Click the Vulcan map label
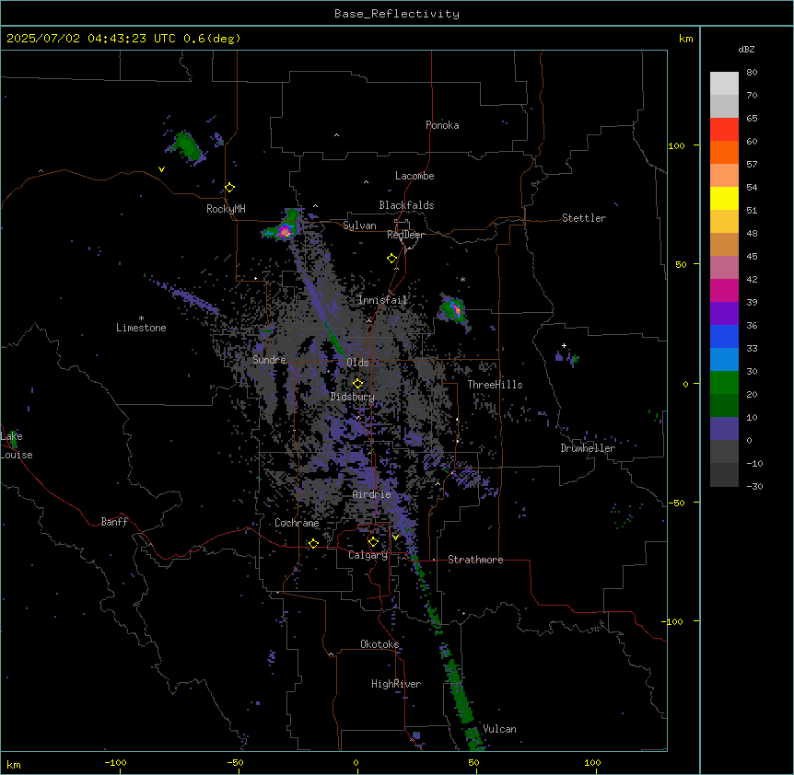Viewport: 794px width, 775px height. point(500,729)
